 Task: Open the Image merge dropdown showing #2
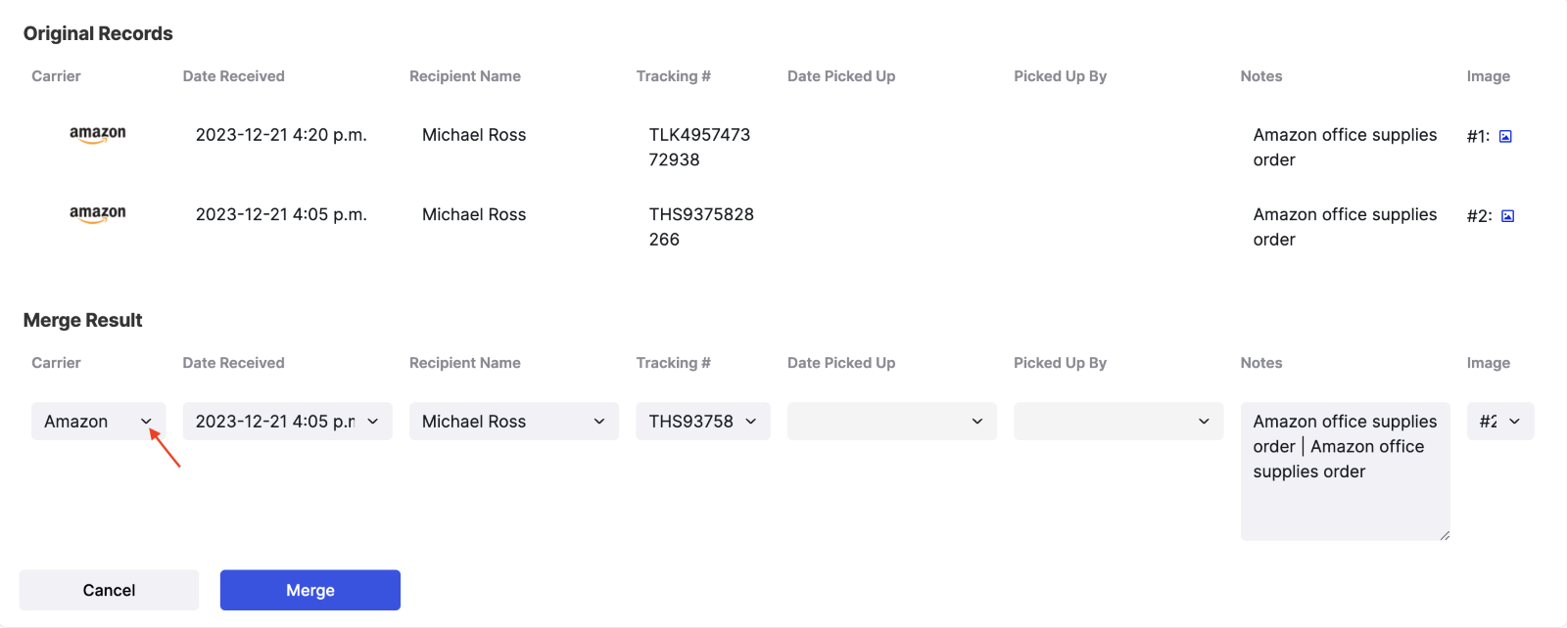[x=1500, y=422]
